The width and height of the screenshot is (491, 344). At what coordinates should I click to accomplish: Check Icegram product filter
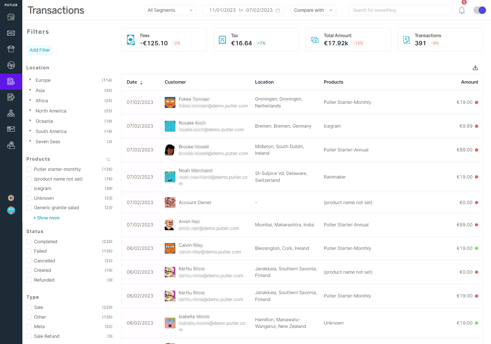29,188
